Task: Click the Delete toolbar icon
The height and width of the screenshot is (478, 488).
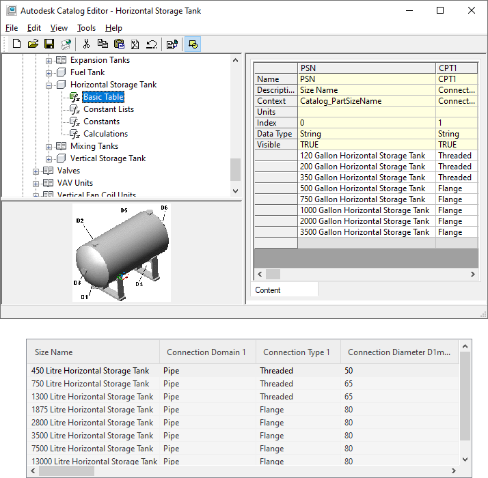Action: point(135,44)
